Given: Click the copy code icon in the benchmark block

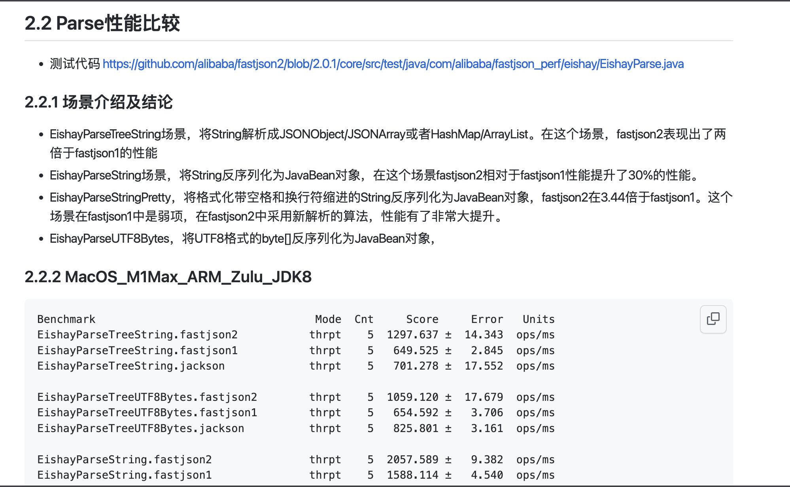Looking at the screenshot, I should point(713,319).
